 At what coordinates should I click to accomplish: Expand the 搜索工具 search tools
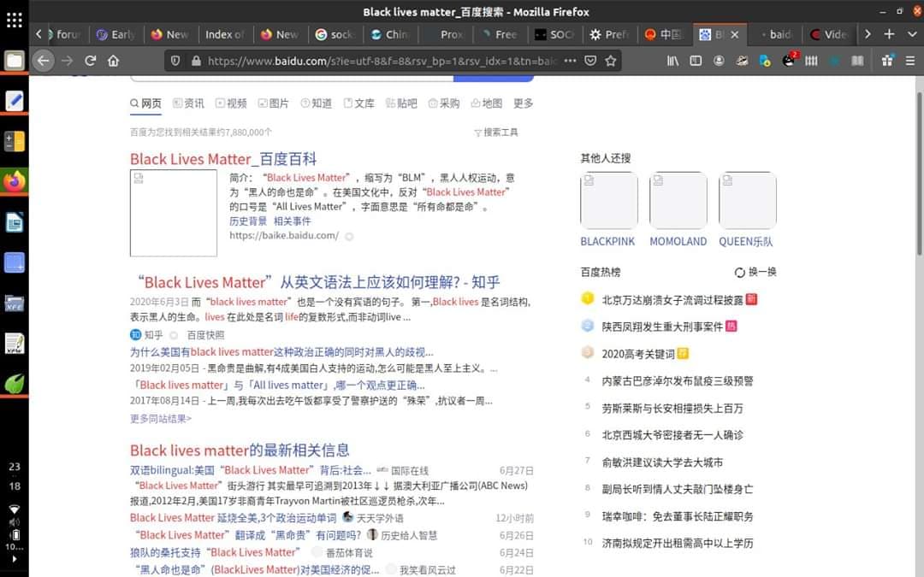pos(496,132)
